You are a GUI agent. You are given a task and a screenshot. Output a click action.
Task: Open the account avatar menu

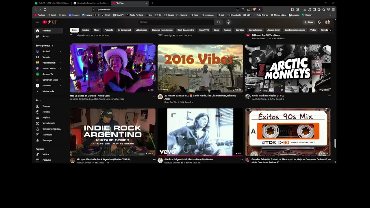(x=328, y=22)
